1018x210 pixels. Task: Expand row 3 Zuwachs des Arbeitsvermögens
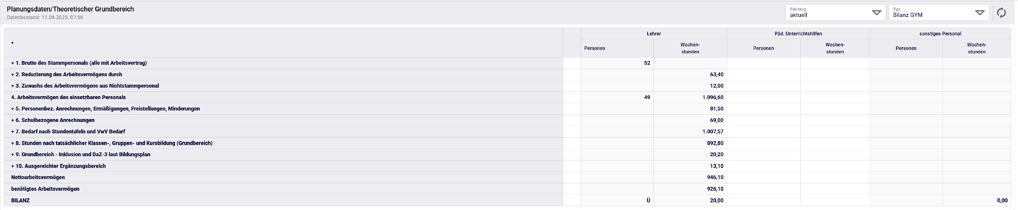tap(13, 86)
